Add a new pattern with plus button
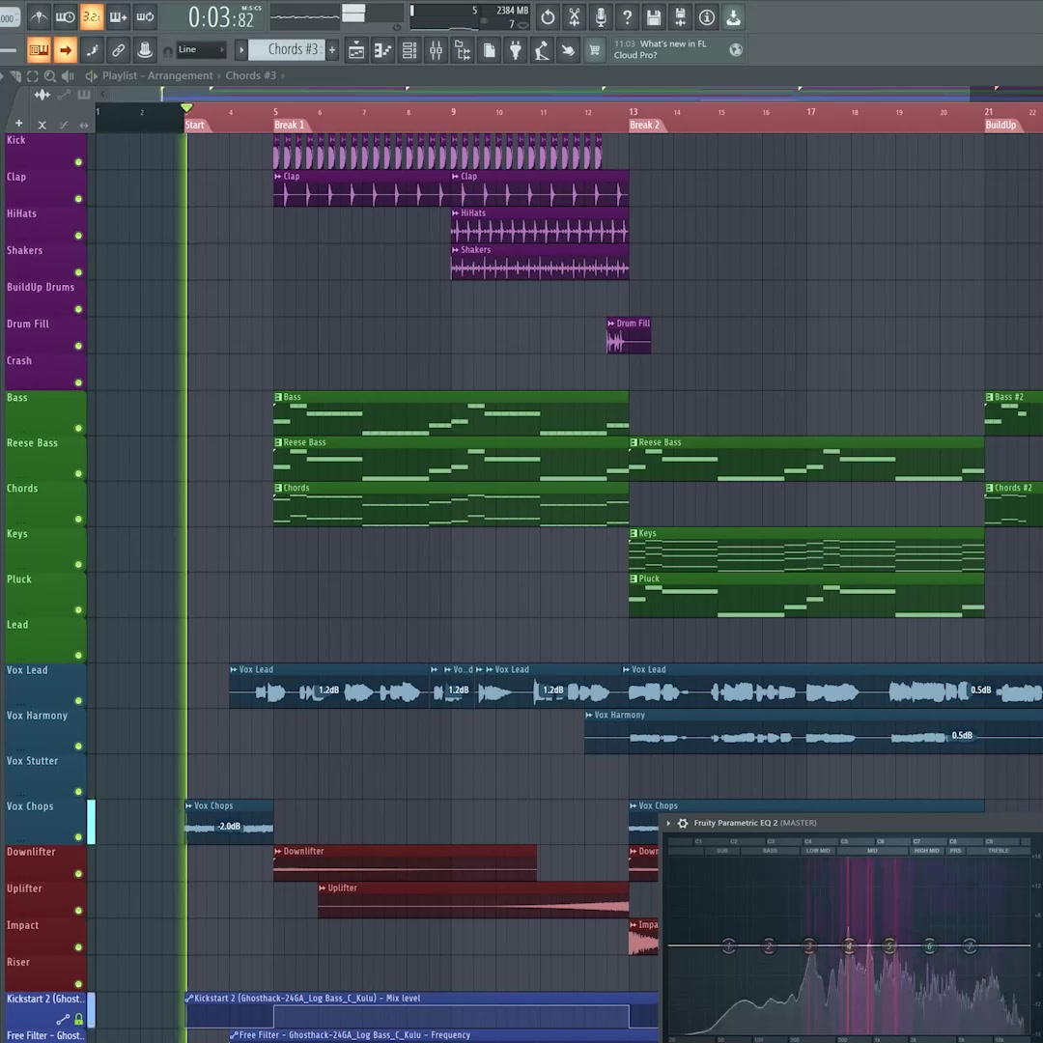The width and height of the screenshot is (1043, 1043). click(x=332, y=50)
